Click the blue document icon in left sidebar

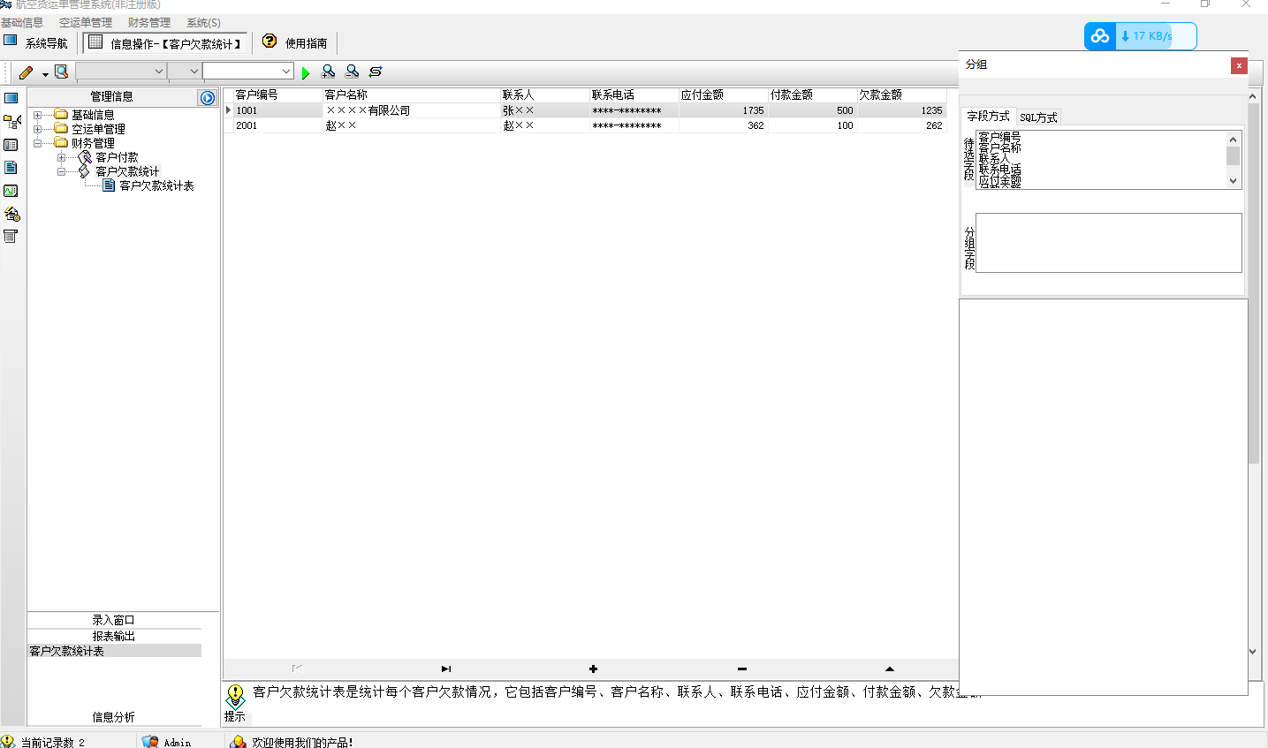tap(11, 168)
